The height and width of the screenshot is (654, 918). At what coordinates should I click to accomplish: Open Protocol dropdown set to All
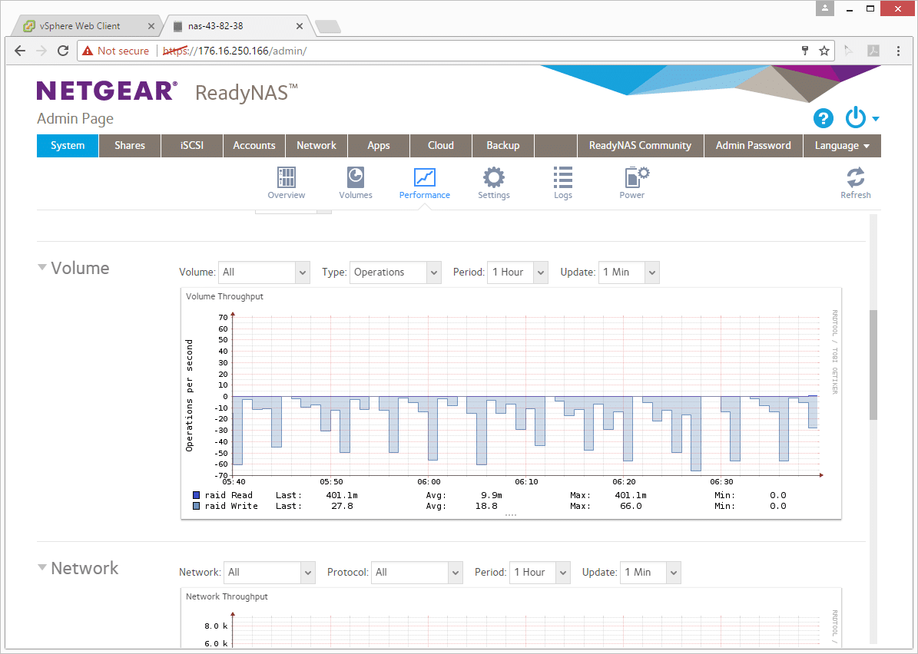[417, 573]
